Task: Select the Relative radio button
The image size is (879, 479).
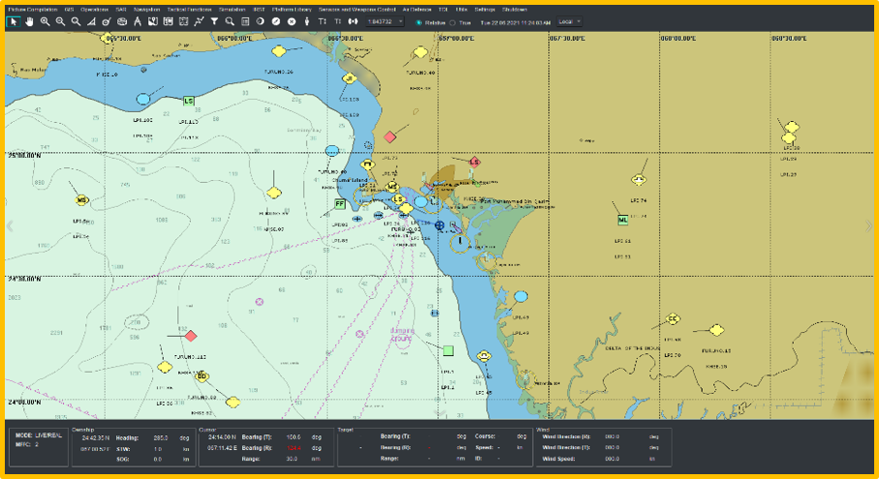Action: click(x=418, y=21)
